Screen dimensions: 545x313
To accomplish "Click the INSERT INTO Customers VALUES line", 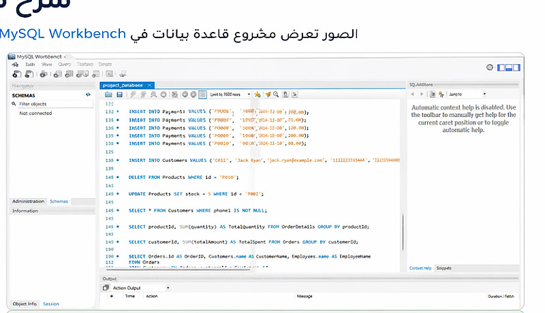I will point(264,161).
